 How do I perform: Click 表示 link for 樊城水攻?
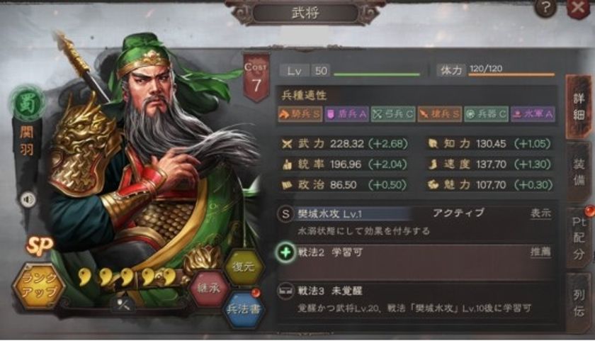[540, 213]
